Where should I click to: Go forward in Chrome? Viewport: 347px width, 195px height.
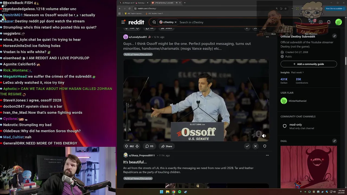pos(124,8)
